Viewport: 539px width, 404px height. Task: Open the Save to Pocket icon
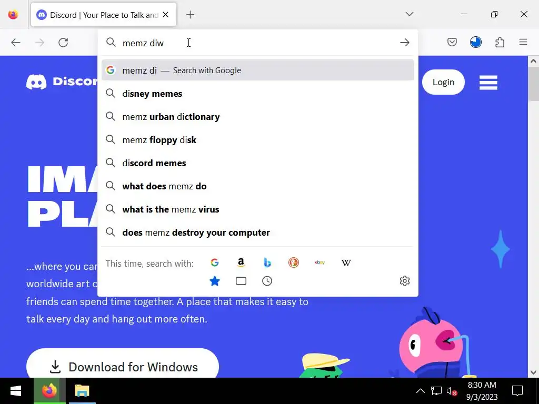pyautogui.click(x=452, y=42)
